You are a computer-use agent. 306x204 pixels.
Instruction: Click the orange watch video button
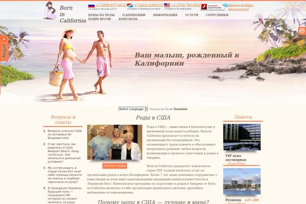(115, 166)
